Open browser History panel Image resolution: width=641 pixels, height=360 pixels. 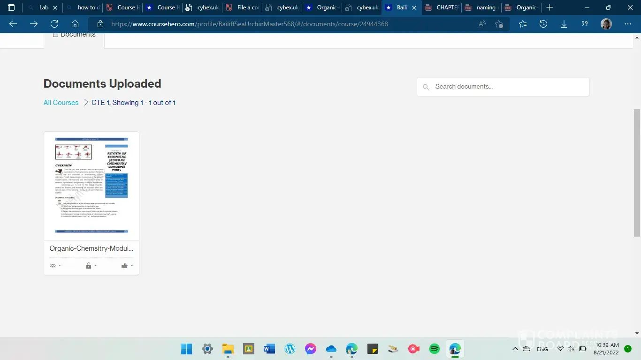point(543,24)
